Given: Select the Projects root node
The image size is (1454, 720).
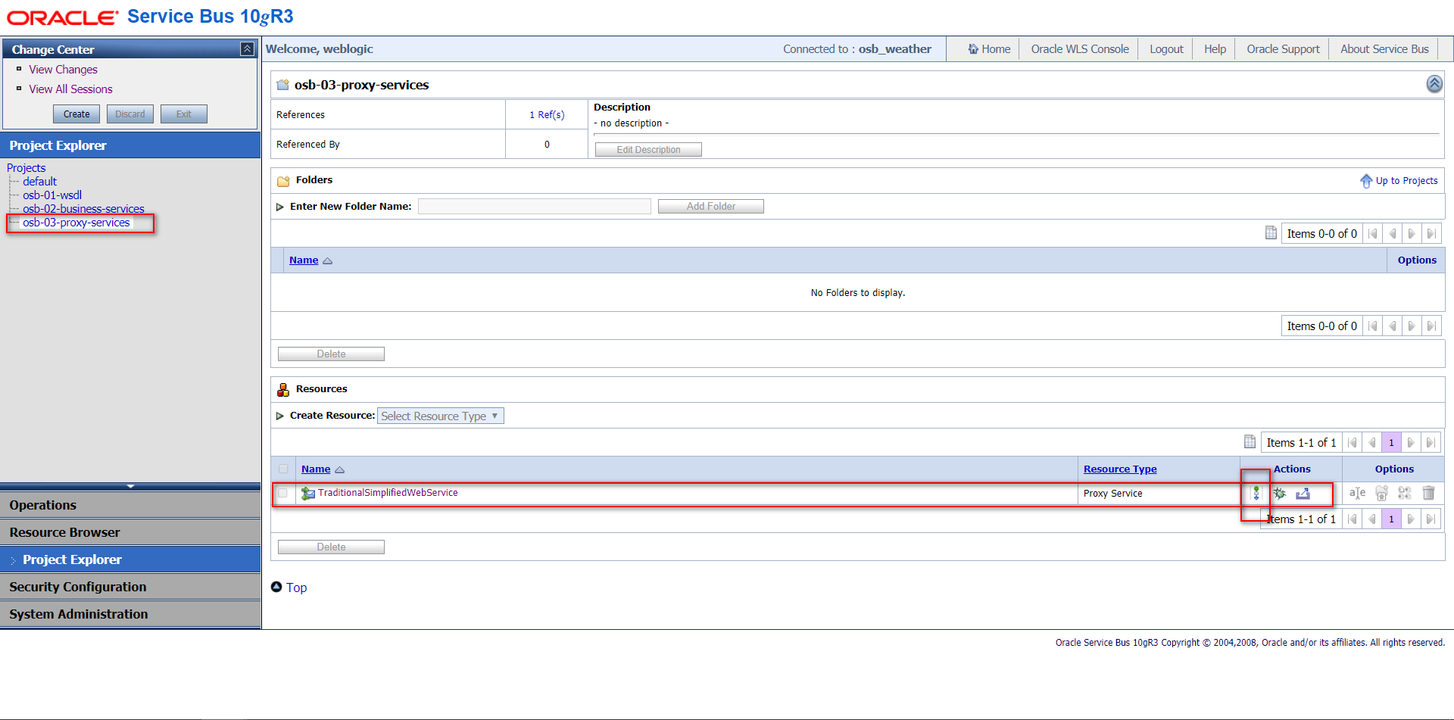Looking at the screenshot, I should tap(27, 168).
